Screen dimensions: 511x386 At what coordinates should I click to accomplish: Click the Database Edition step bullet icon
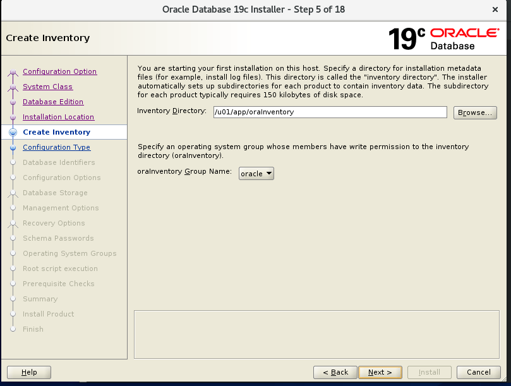13,102
